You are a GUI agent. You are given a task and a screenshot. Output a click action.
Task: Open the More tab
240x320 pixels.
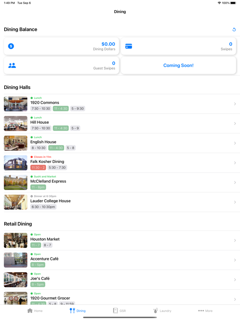[205, 310]
